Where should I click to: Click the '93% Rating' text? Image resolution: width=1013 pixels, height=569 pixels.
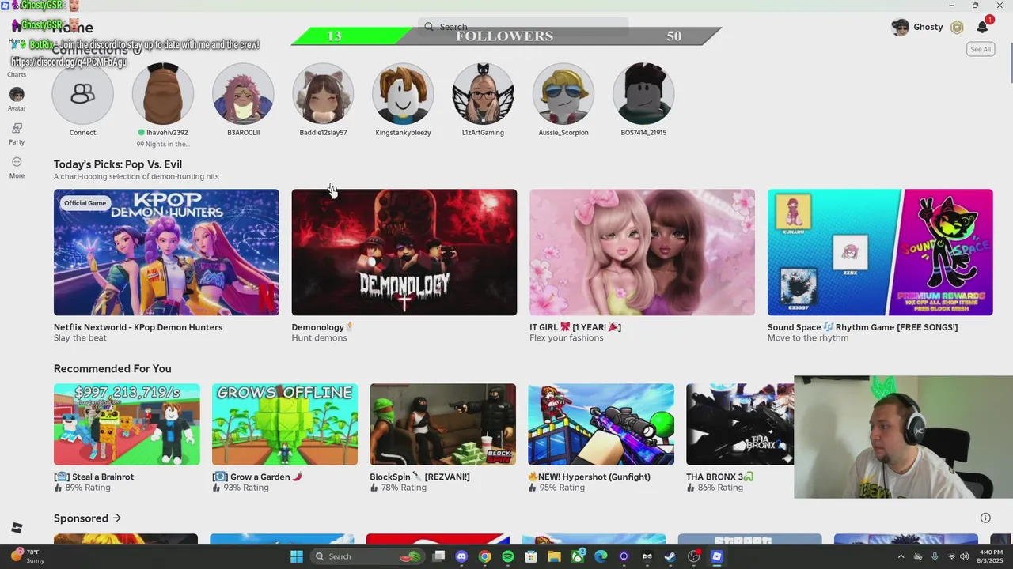click(245, 488)
